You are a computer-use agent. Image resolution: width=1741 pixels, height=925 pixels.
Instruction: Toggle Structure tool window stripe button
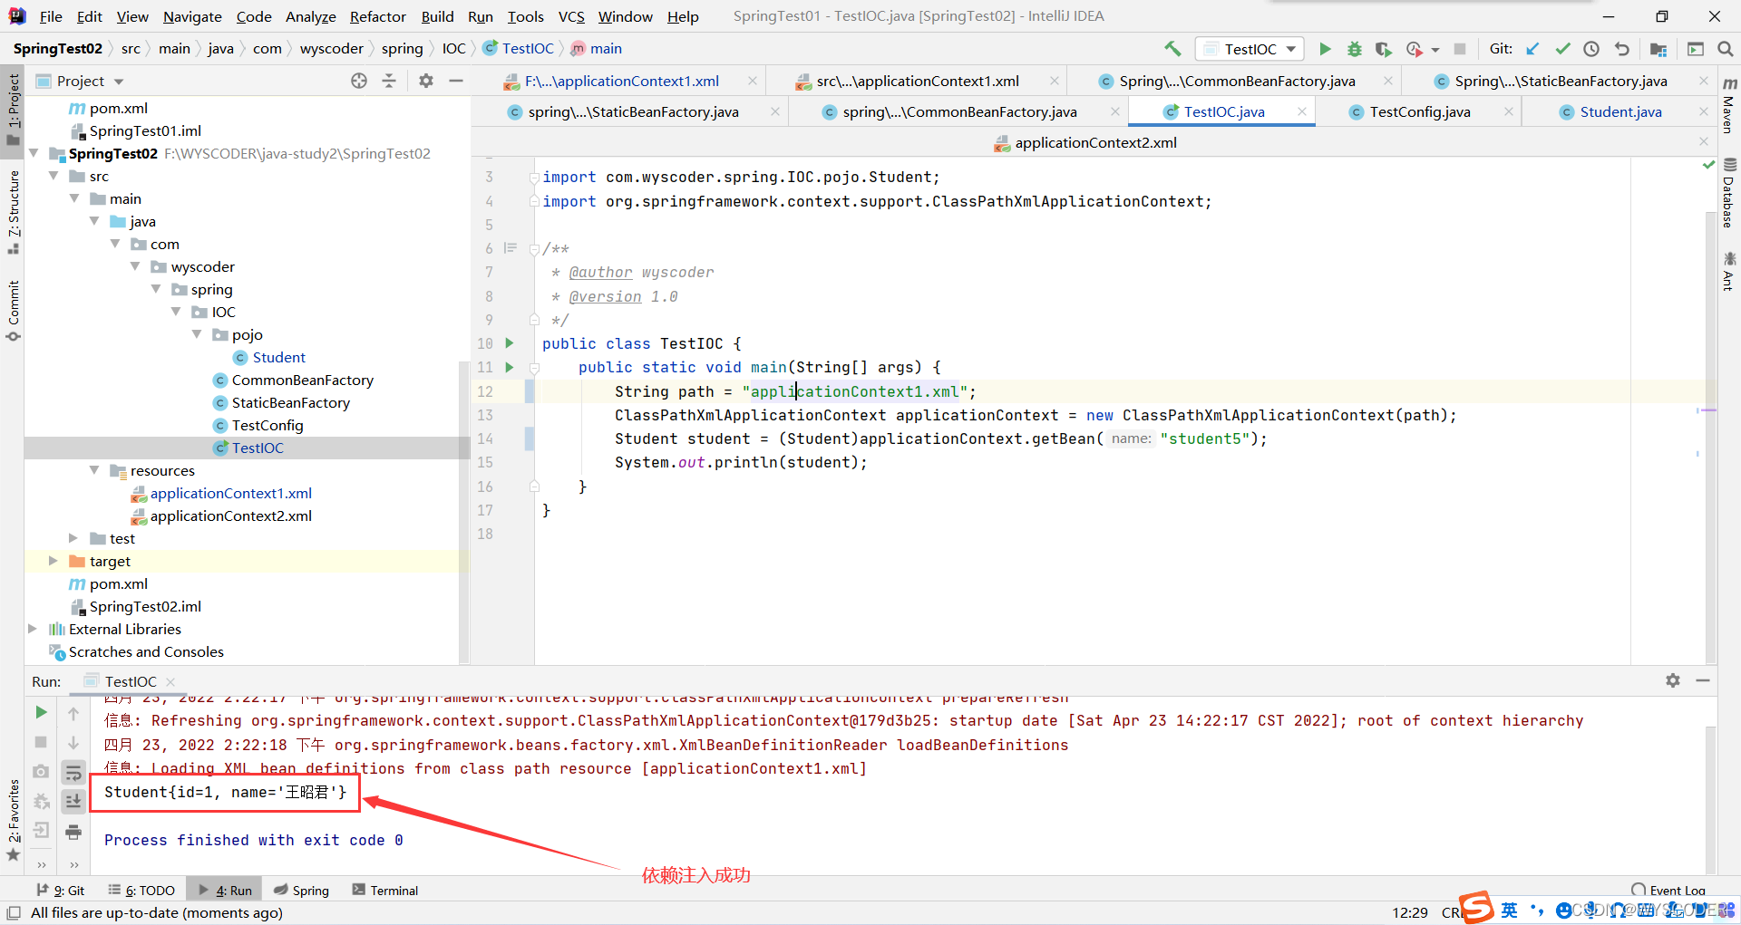[13, 213]
